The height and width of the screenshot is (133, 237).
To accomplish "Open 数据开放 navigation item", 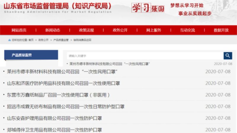I will 221,30.
